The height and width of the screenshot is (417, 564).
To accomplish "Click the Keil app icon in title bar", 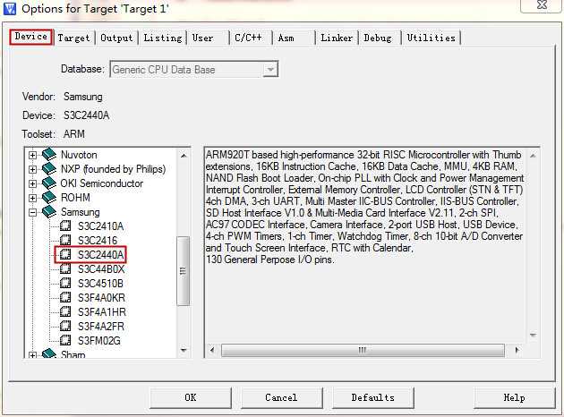I will 10,8.
